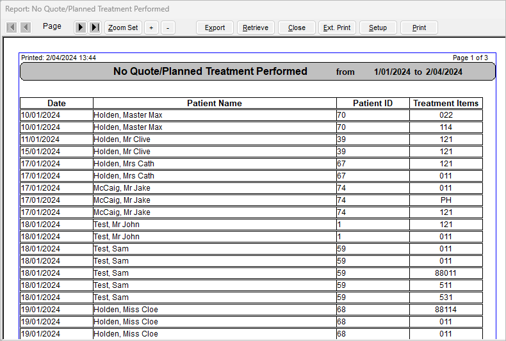Viewport: 506px width, 341px height.
Task: Go to the first page arrow
Action: pos(12,28)
